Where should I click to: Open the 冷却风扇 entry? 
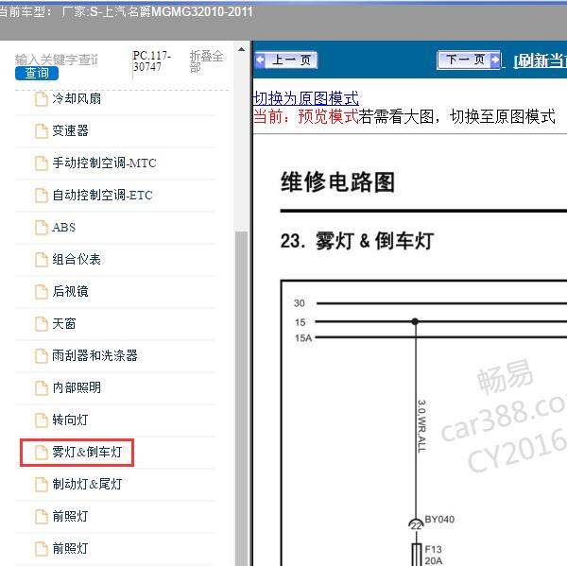coord(77,98)
